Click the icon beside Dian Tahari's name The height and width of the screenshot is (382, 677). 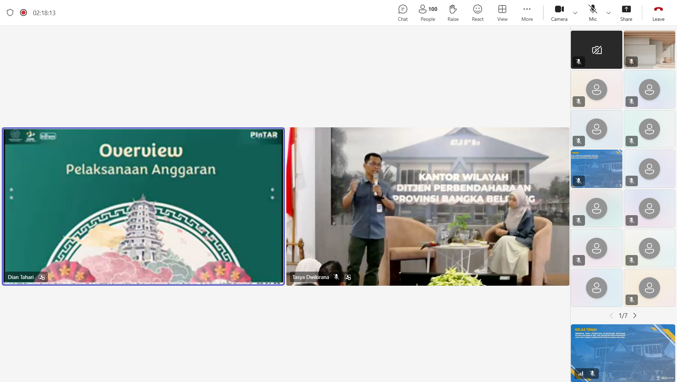42,277
